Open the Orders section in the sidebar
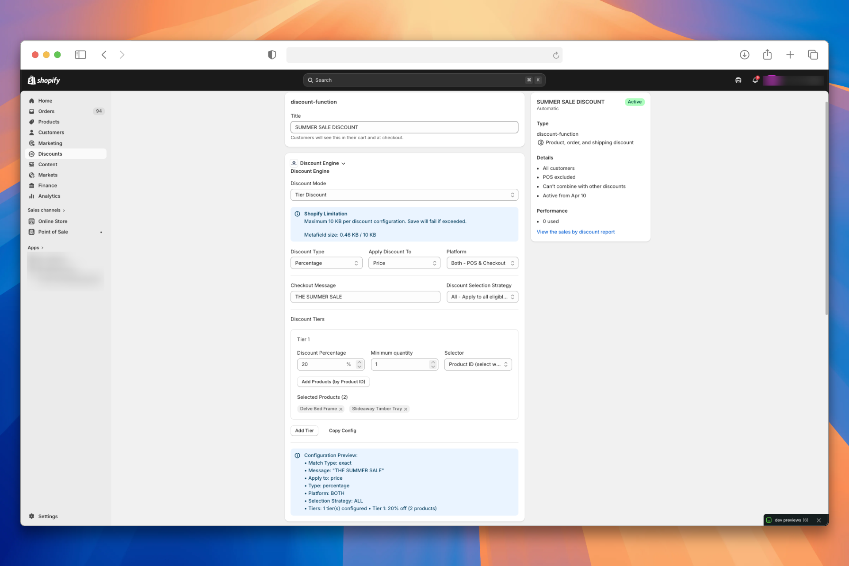Screen dimensions: 849x566 tap(47, 111)
